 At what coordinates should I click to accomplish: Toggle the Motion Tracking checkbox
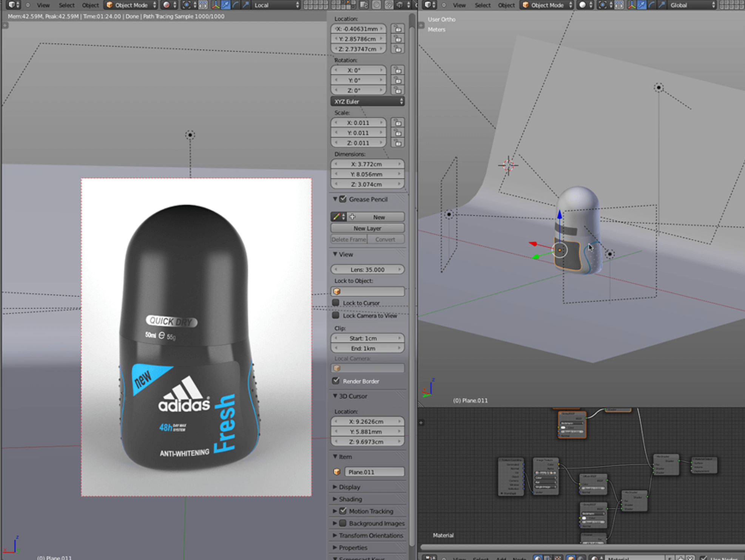pyautogui.click(x=343, y=511)
